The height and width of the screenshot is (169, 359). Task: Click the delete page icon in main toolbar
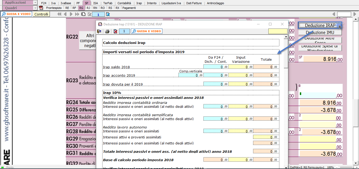(89, 14)
